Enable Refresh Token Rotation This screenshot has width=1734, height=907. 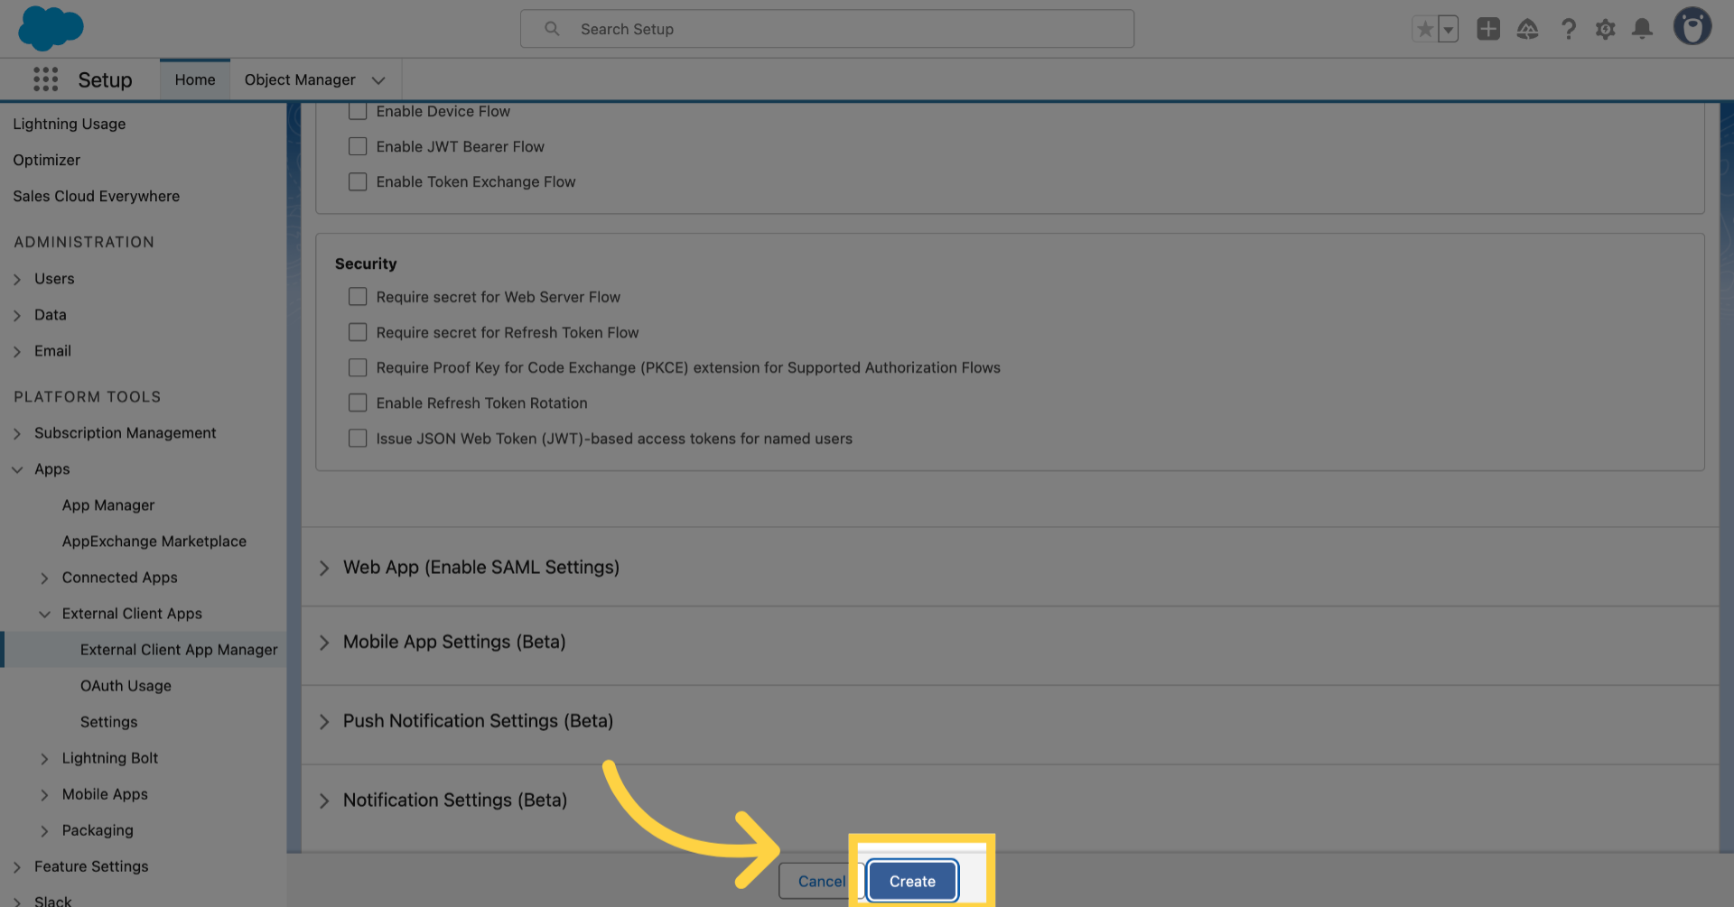pos(358,403)
